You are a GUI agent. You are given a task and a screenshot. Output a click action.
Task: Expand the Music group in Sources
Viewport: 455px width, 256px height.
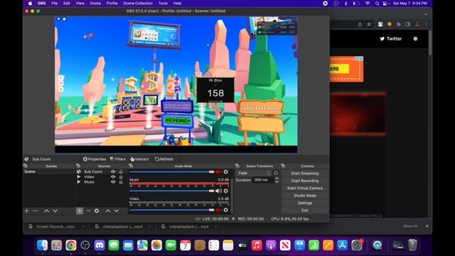point(79,182)
